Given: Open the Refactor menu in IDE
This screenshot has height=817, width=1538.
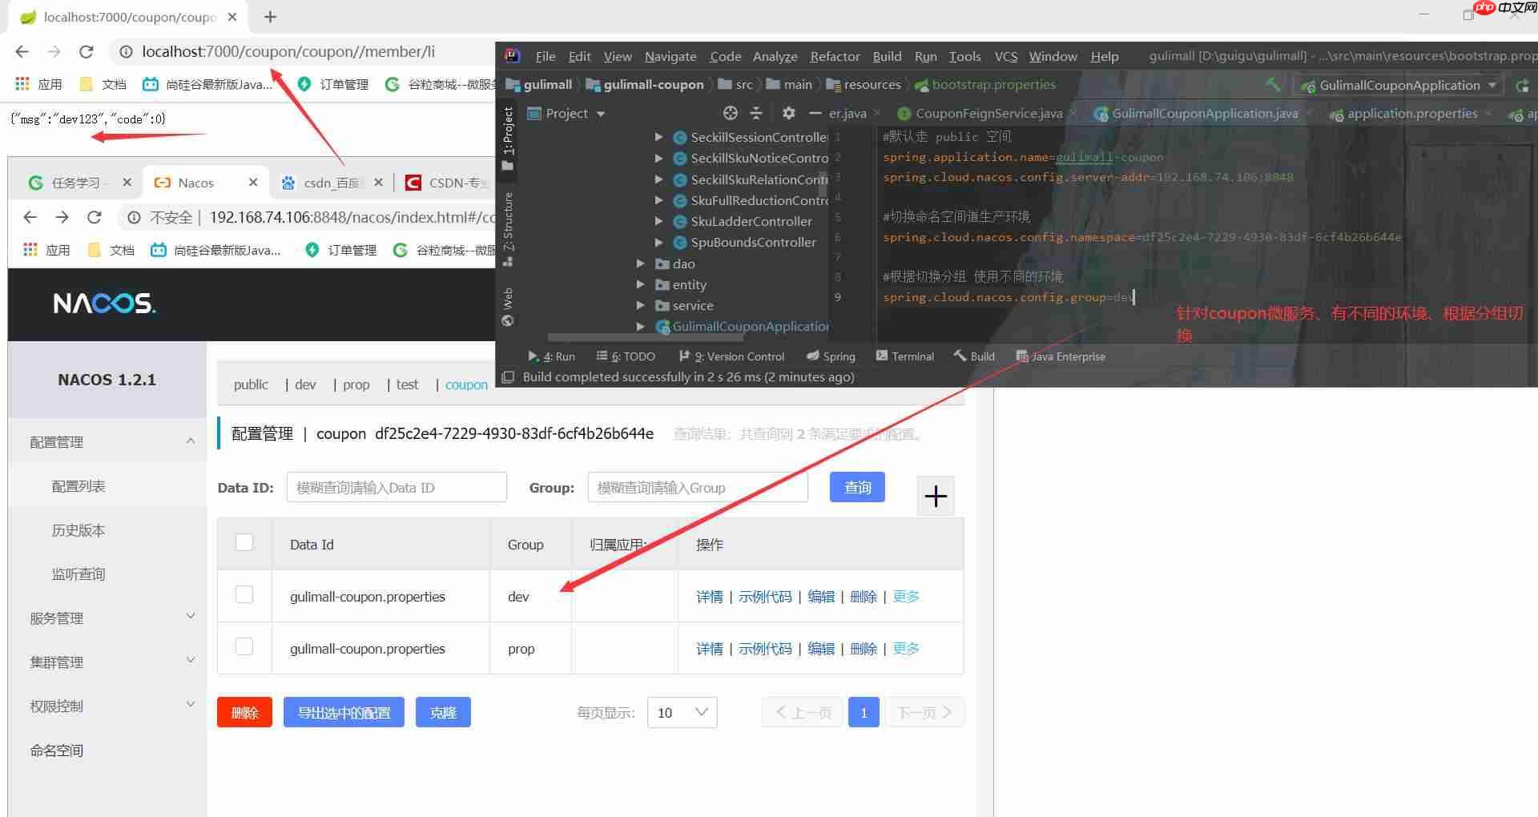Looking at the screenshot, I should tap(835, 56).
